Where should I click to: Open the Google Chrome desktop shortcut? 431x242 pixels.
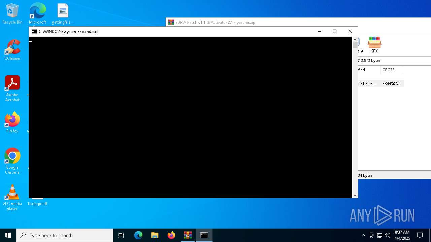coord(12,161)
